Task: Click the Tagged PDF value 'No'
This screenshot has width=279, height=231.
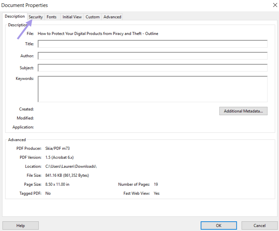Action: pyautogui.click(x=48, y=193)
